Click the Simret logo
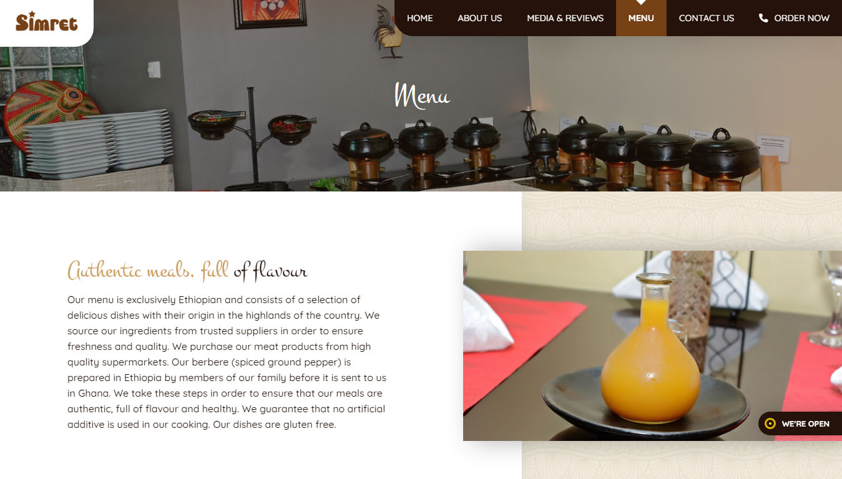The width and height of the screenshot is (842, 479). (47, 21)
